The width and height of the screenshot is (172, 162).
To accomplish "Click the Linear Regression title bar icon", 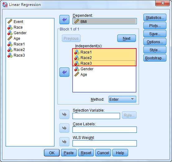I will 5,4.
